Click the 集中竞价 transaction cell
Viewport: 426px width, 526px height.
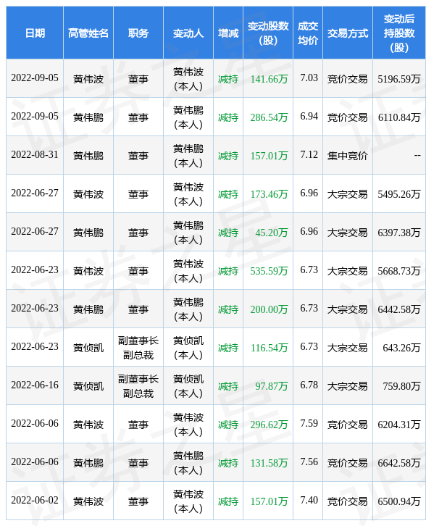348,156
